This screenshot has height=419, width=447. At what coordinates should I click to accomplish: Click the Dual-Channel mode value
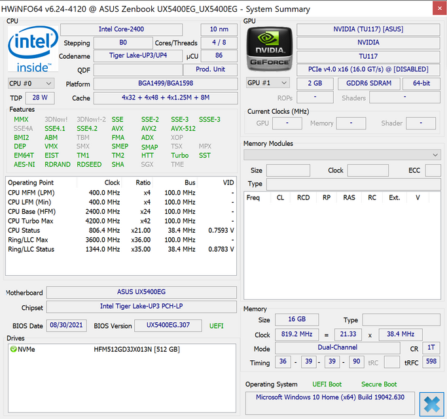pyautogui.click(x=338, y=348)
